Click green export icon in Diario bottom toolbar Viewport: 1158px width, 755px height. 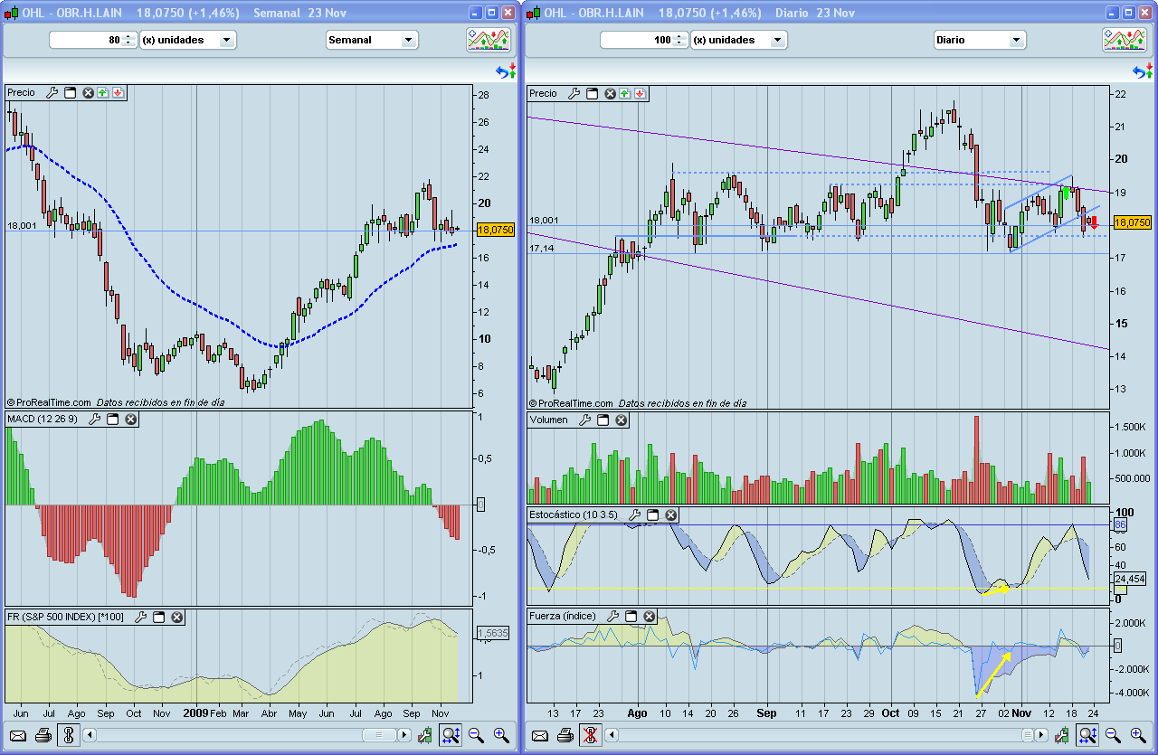tap(1062, 736)
